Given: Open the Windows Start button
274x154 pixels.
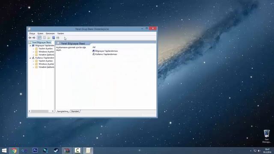Looking at the screenshot, I should 4,151.
